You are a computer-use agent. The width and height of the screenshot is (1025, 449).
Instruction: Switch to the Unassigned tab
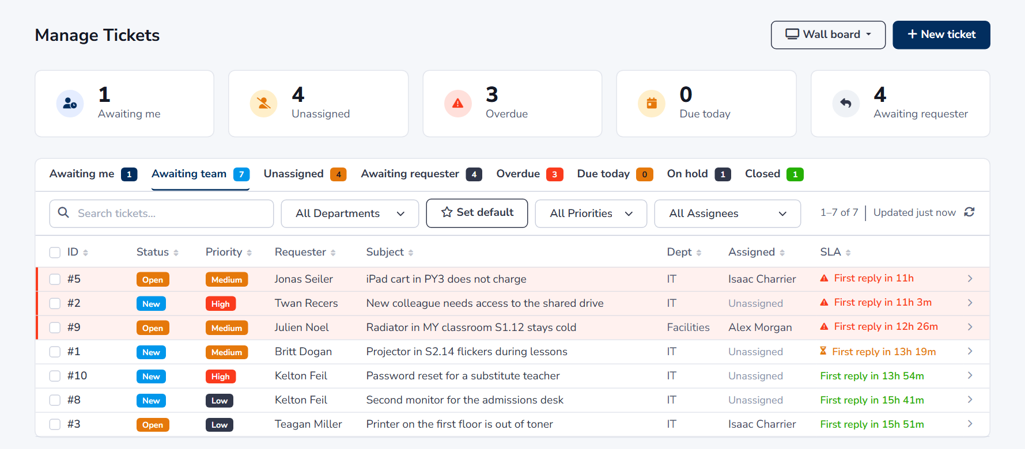[x=305, y=174]
